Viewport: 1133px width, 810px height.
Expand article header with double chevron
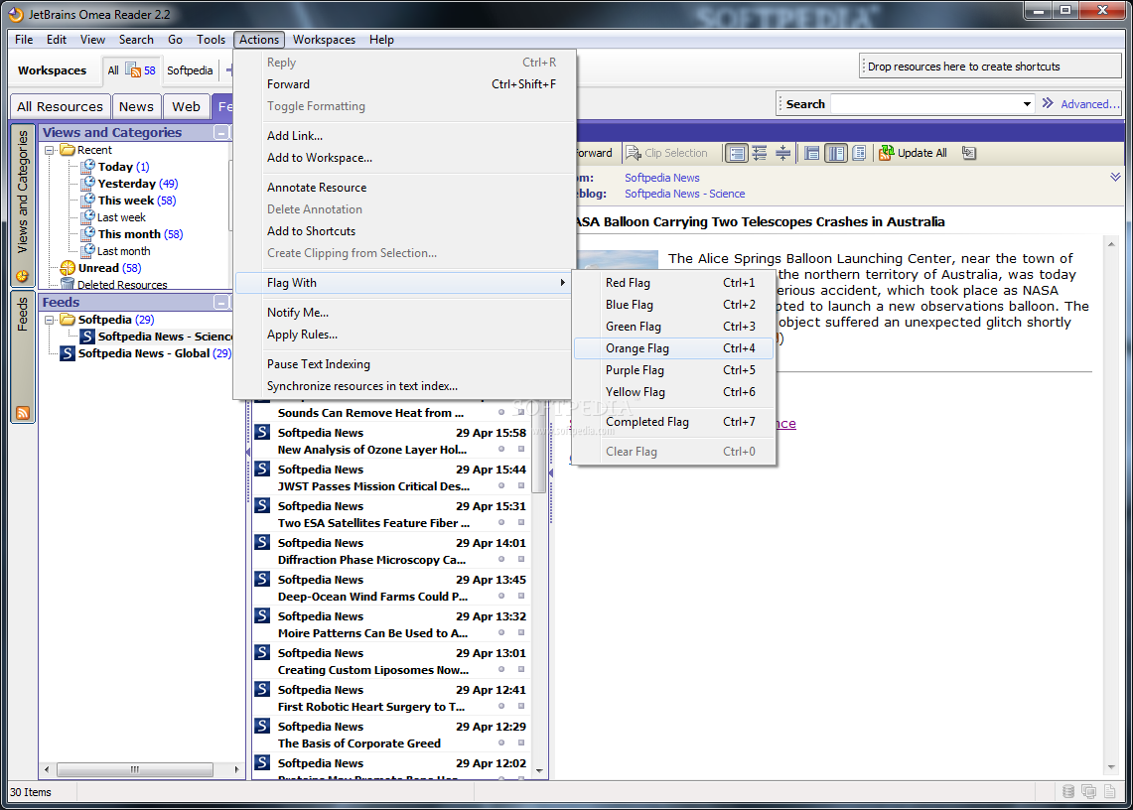(x=1116, y=177)
